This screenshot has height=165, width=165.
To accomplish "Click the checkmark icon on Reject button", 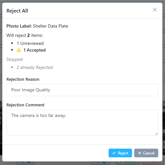I will [x=114, y=153].
